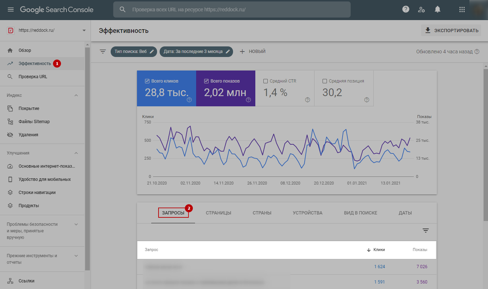The width and height of the screenshot is (488, 289).
Task: Open the Покрытие report
Action: [42, 109]
